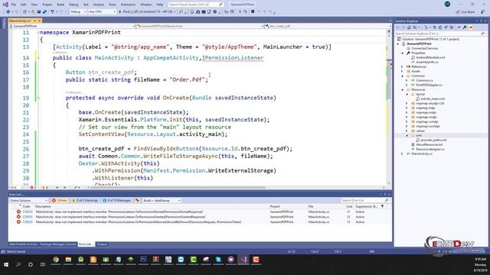Expand the values folder in Solution Explorer
The image size is (490, 275).
click(407, 131)
